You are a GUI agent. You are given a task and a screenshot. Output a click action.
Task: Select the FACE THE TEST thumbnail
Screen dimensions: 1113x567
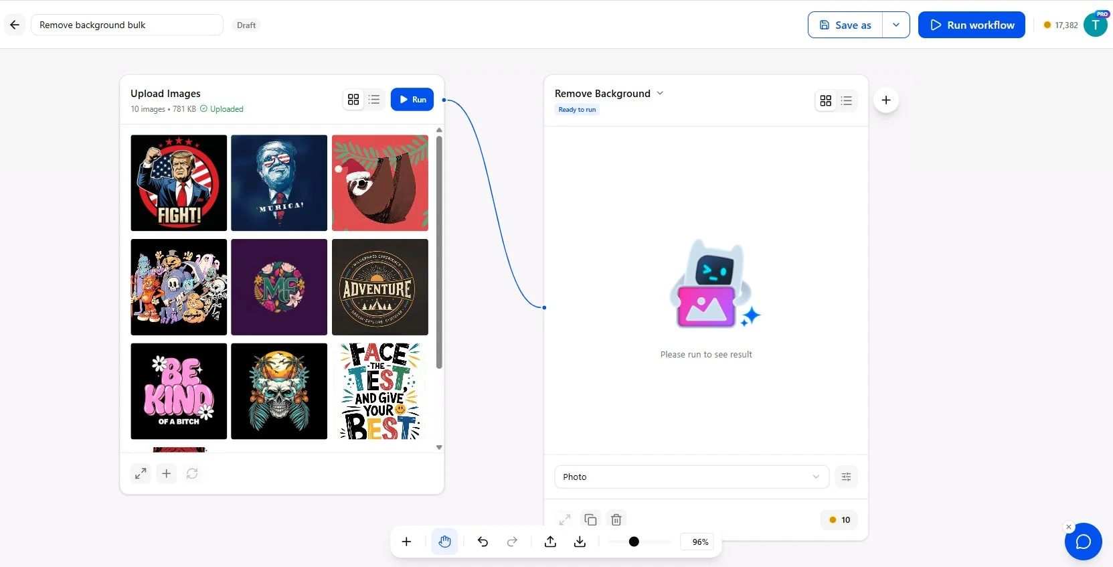click(x=380, y=392)
